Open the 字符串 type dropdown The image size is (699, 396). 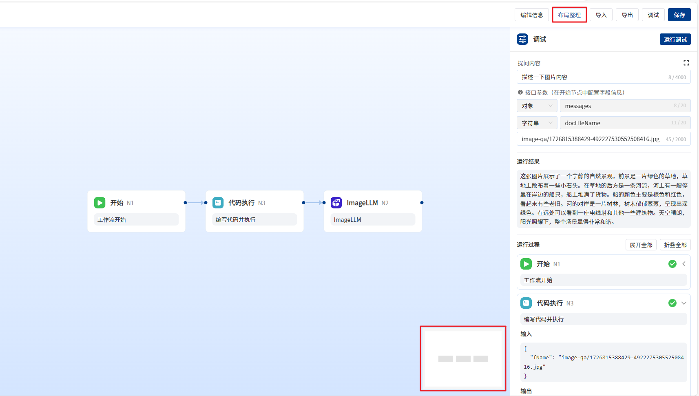point(537,123)
